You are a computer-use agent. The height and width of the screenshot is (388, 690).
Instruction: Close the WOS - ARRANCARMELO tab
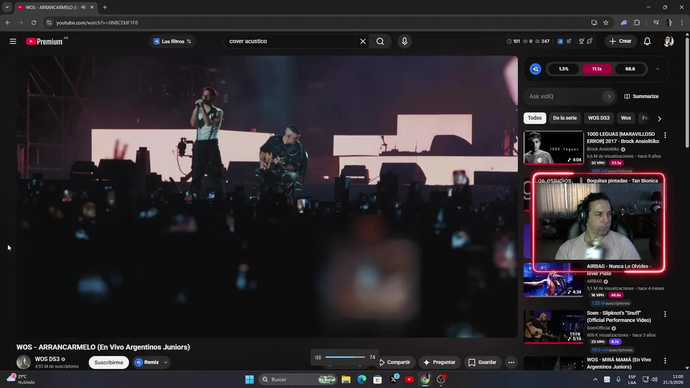pos(92,8)
